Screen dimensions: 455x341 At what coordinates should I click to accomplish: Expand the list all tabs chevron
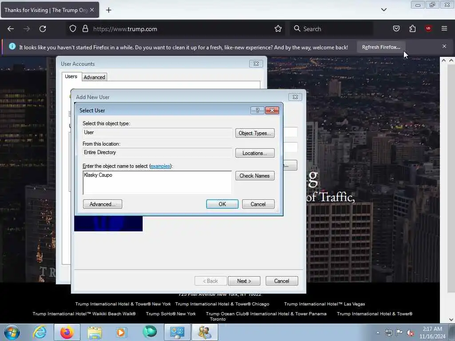coord(383,10)
